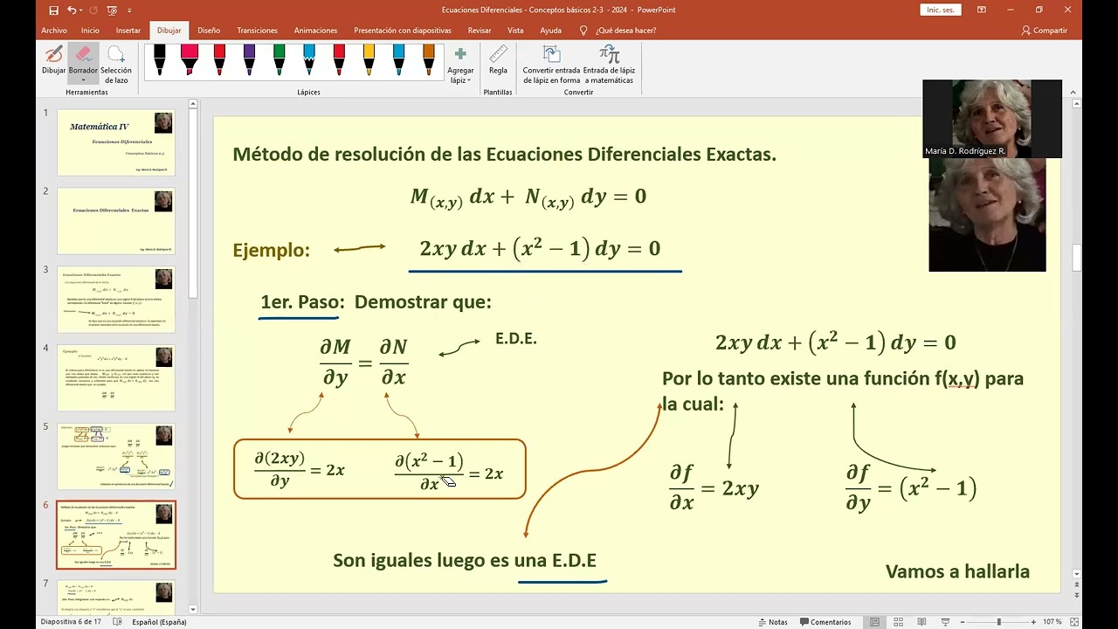Toggle the Selección de lazo tool
Screen dimensions: 1118x629
[116, 64]
